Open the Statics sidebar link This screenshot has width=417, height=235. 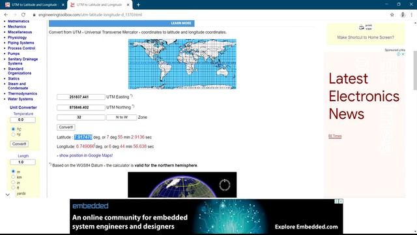[14, 78]
